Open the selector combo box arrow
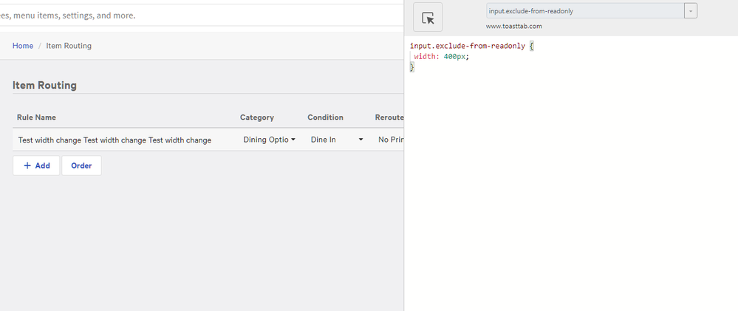The height and width of the screenshot is (311, 738). pyautogui.click(x=691, y=11)
